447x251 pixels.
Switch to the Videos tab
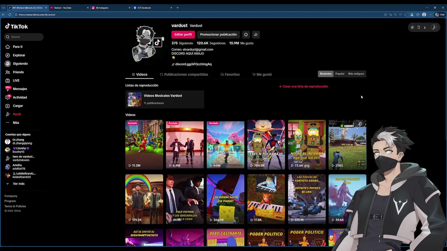140,75
